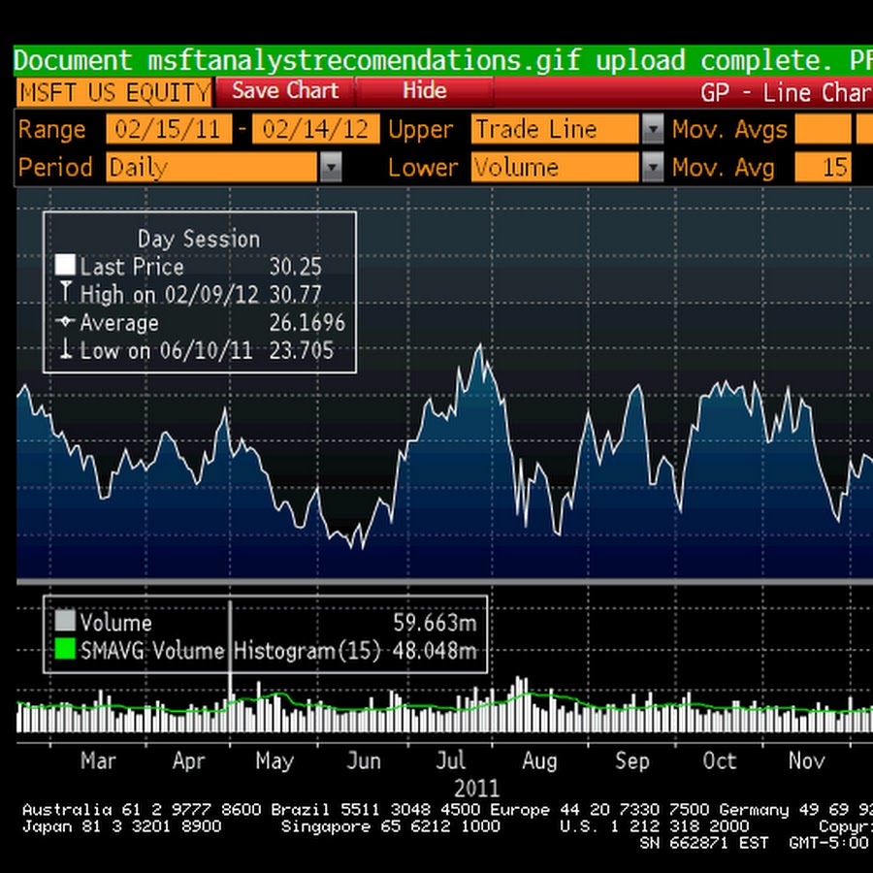
Task: Click the Australia 61 2 9777 8600 contact
Action: tap(142, 810)
